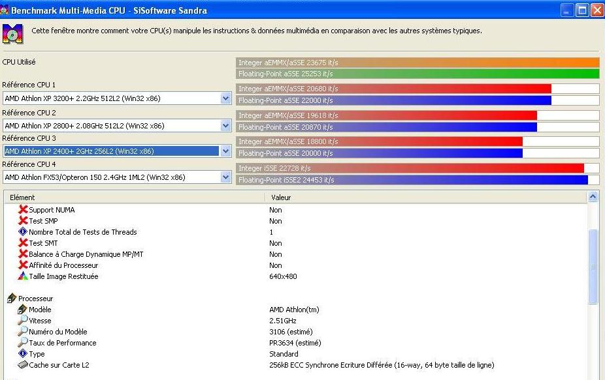605x380 pixels.
Task: Select the highlighted Athlon XP 2400+ combo box
Action: tap(117, 151)
